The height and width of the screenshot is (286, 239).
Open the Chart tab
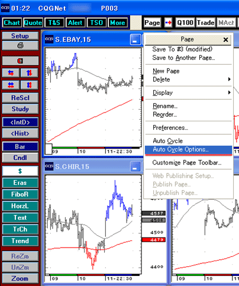click(x=12, y=23)
